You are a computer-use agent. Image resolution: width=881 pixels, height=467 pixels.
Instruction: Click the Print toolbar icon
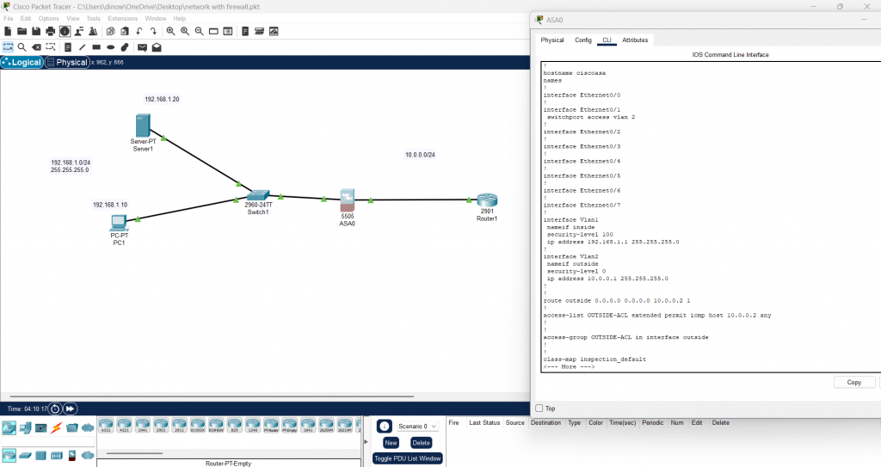tap(51, 31)
